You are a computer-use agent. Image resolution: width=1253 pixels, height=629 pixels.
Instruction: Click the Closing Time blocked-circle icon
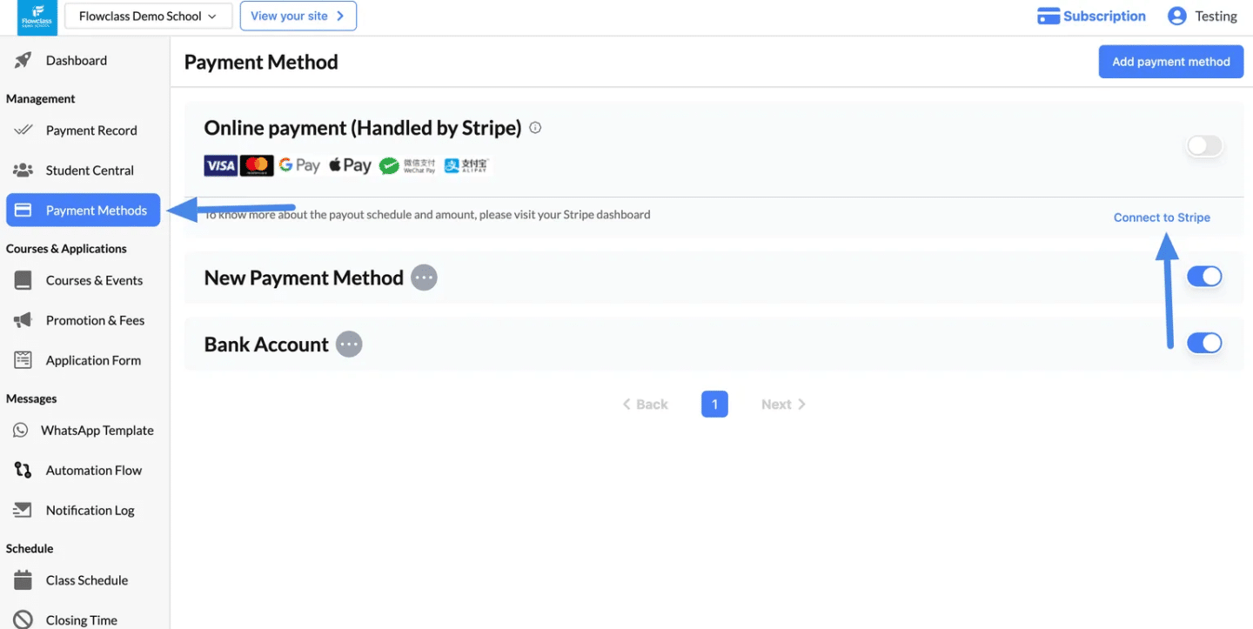23,620
